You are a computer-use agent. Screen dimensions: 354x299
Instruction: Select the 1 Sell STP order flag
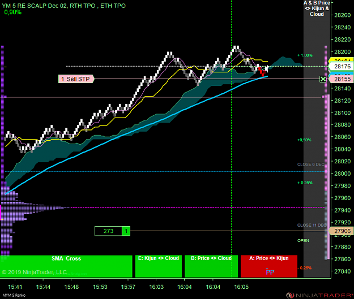(76, 79)
